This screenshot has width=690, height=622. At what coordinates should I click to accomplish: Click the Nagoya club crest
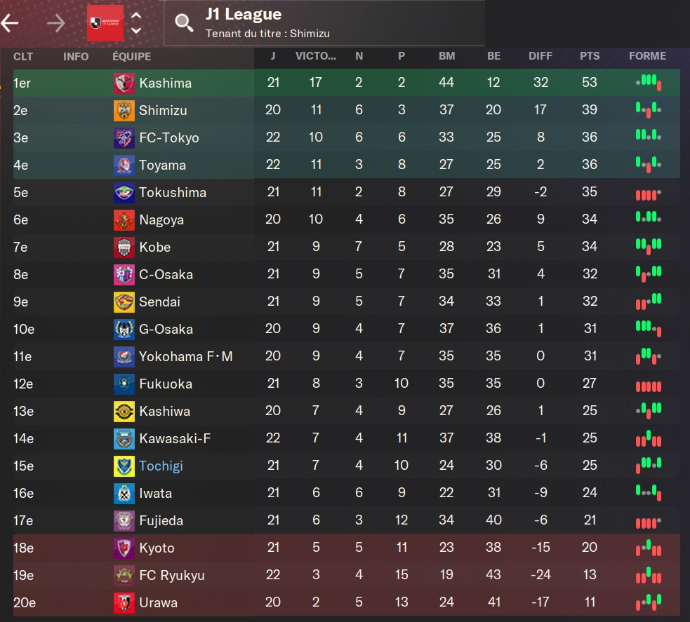coord(124,220)
